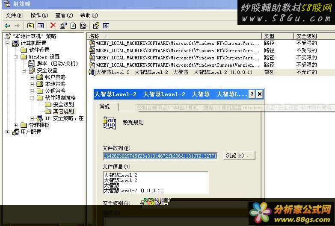The image size is (335, 226).
Task: Click the dialog's ? help button
Action: pos(252,94)
